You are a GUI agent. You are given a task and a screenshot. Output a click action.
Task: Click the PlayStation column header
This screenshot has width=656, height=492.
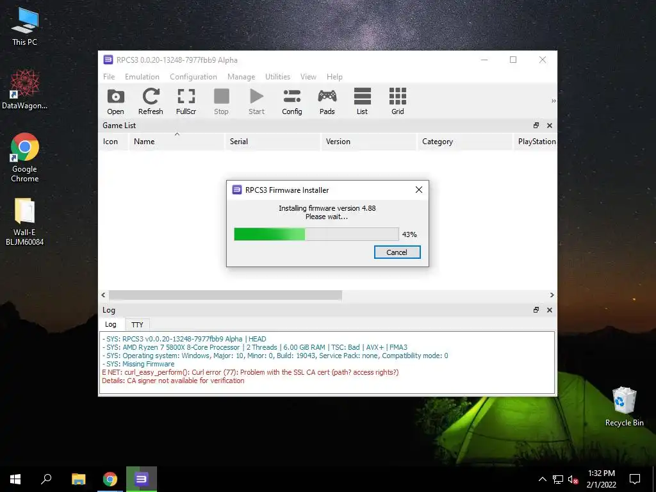535,142
